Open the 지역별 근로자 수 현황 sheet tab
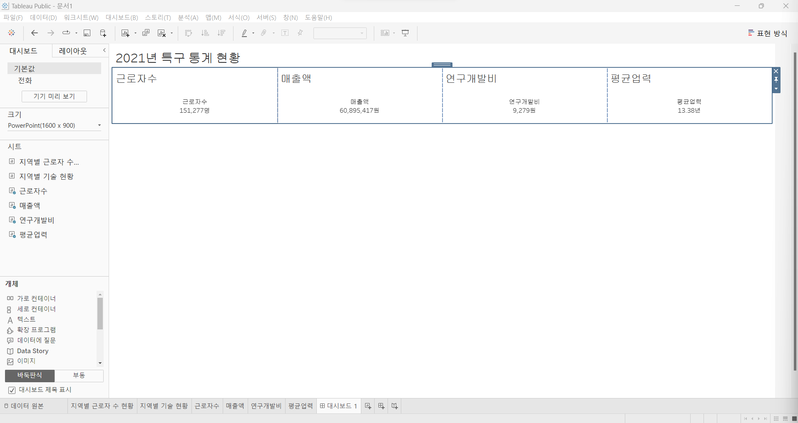The width and height of the screenshot is (798, 423). click(102, 406)
